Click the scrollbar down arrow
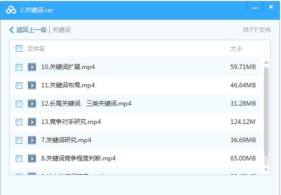 pyautogui.click(x=266, y=170)
